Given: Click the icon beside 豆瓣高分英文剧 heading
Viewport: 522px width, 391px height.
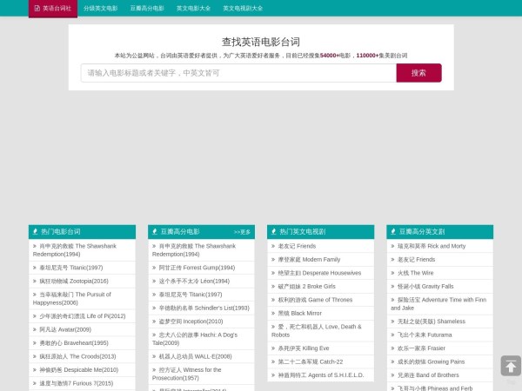Looking at the screenshot, I should (393, 232).
